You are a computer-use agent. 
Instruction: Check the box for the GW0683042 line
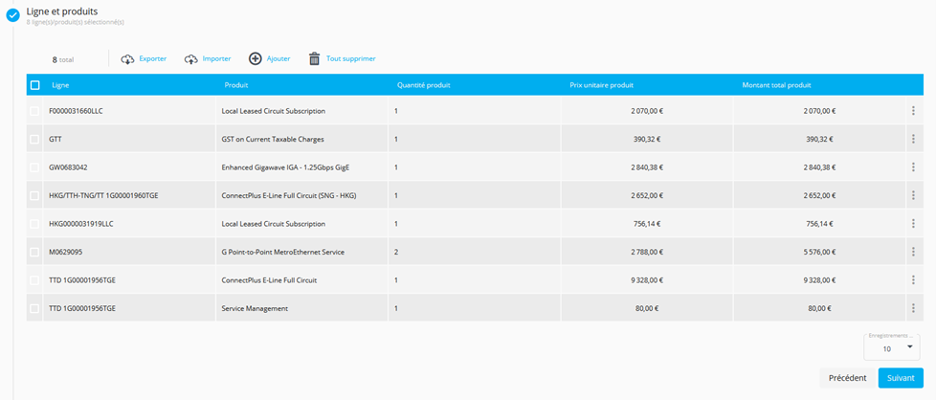(x=35, y=167)
